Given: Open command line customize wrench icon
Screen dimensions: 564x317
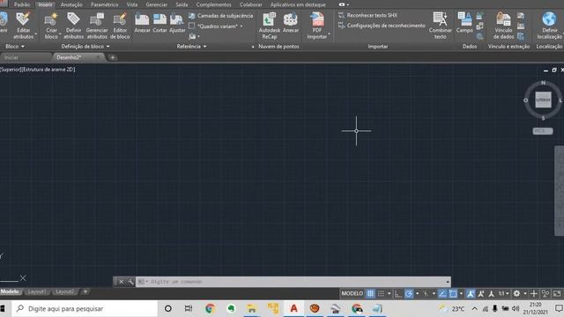Looking at the screenshot, I should pyautogui.click(x=130, y=282).
